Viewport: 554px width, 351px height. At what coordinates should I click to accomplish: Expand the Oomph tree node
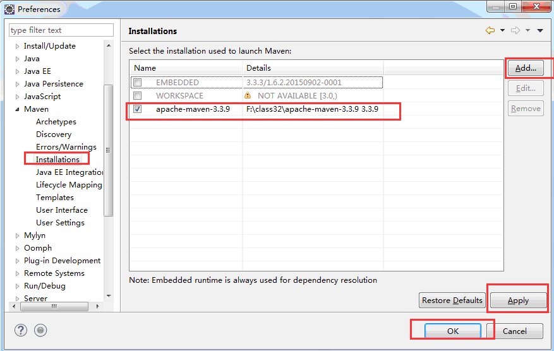tap(17, 248)
